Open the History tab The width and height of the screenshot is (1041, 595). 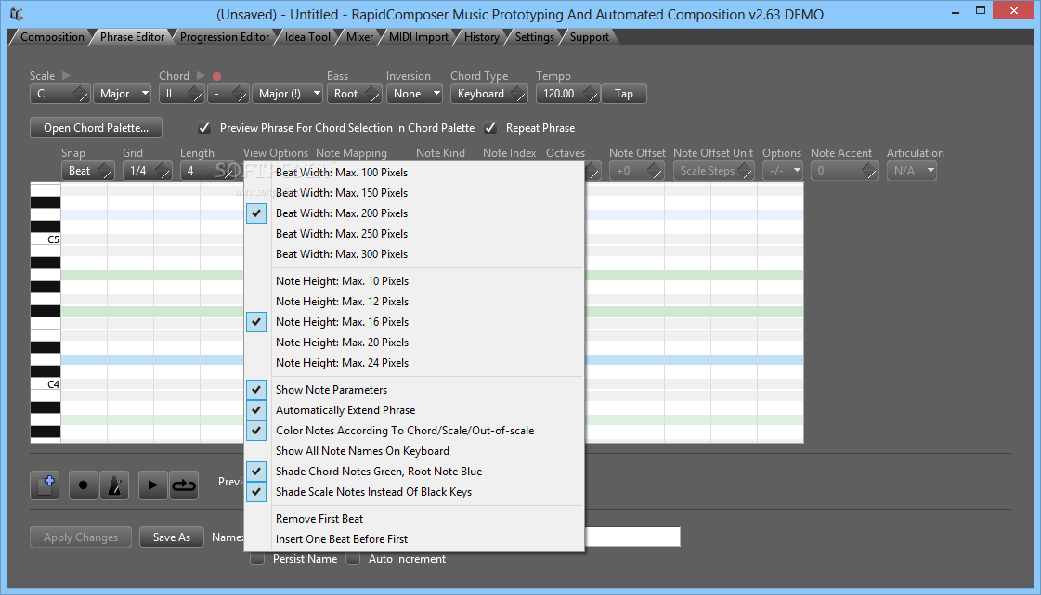(x=481, y=37)
